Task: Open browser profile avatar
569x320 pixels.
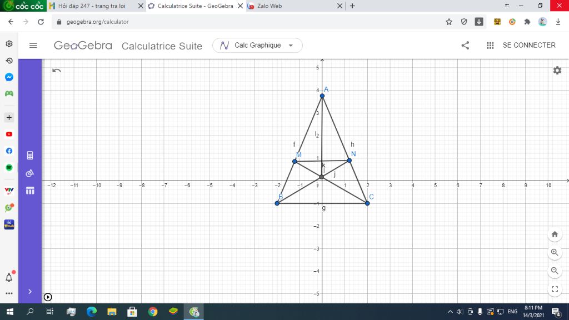Action: tap(542, 22)
